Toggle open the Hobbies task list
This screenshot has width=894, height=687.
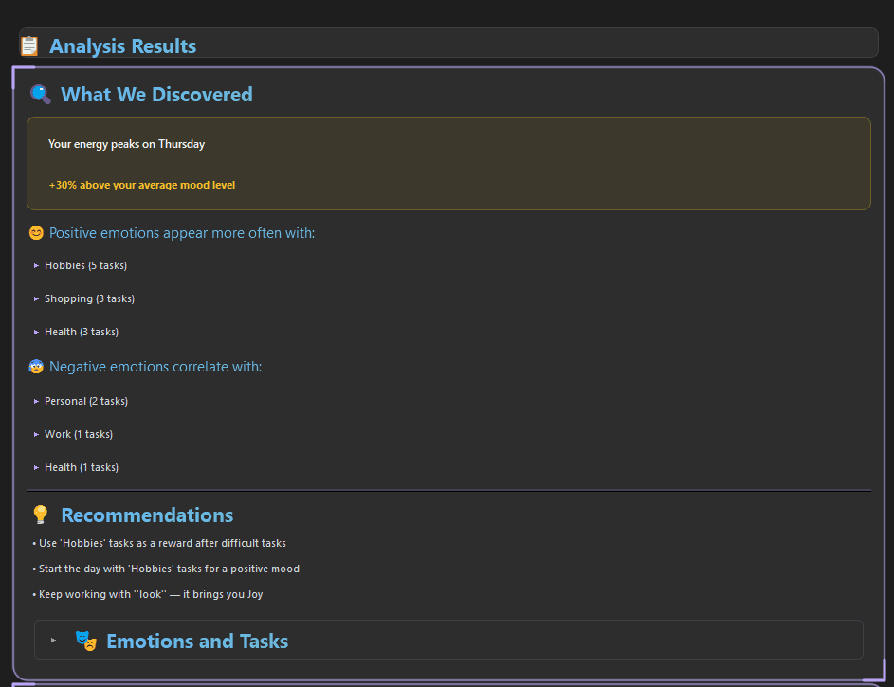[85, 265]
